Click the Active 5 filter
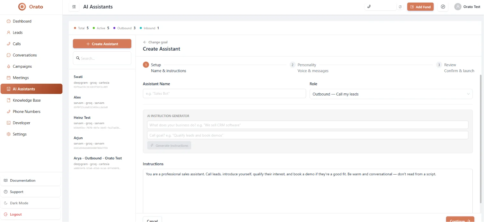Viewport: 484px width, 222px height. coord(101,28)
